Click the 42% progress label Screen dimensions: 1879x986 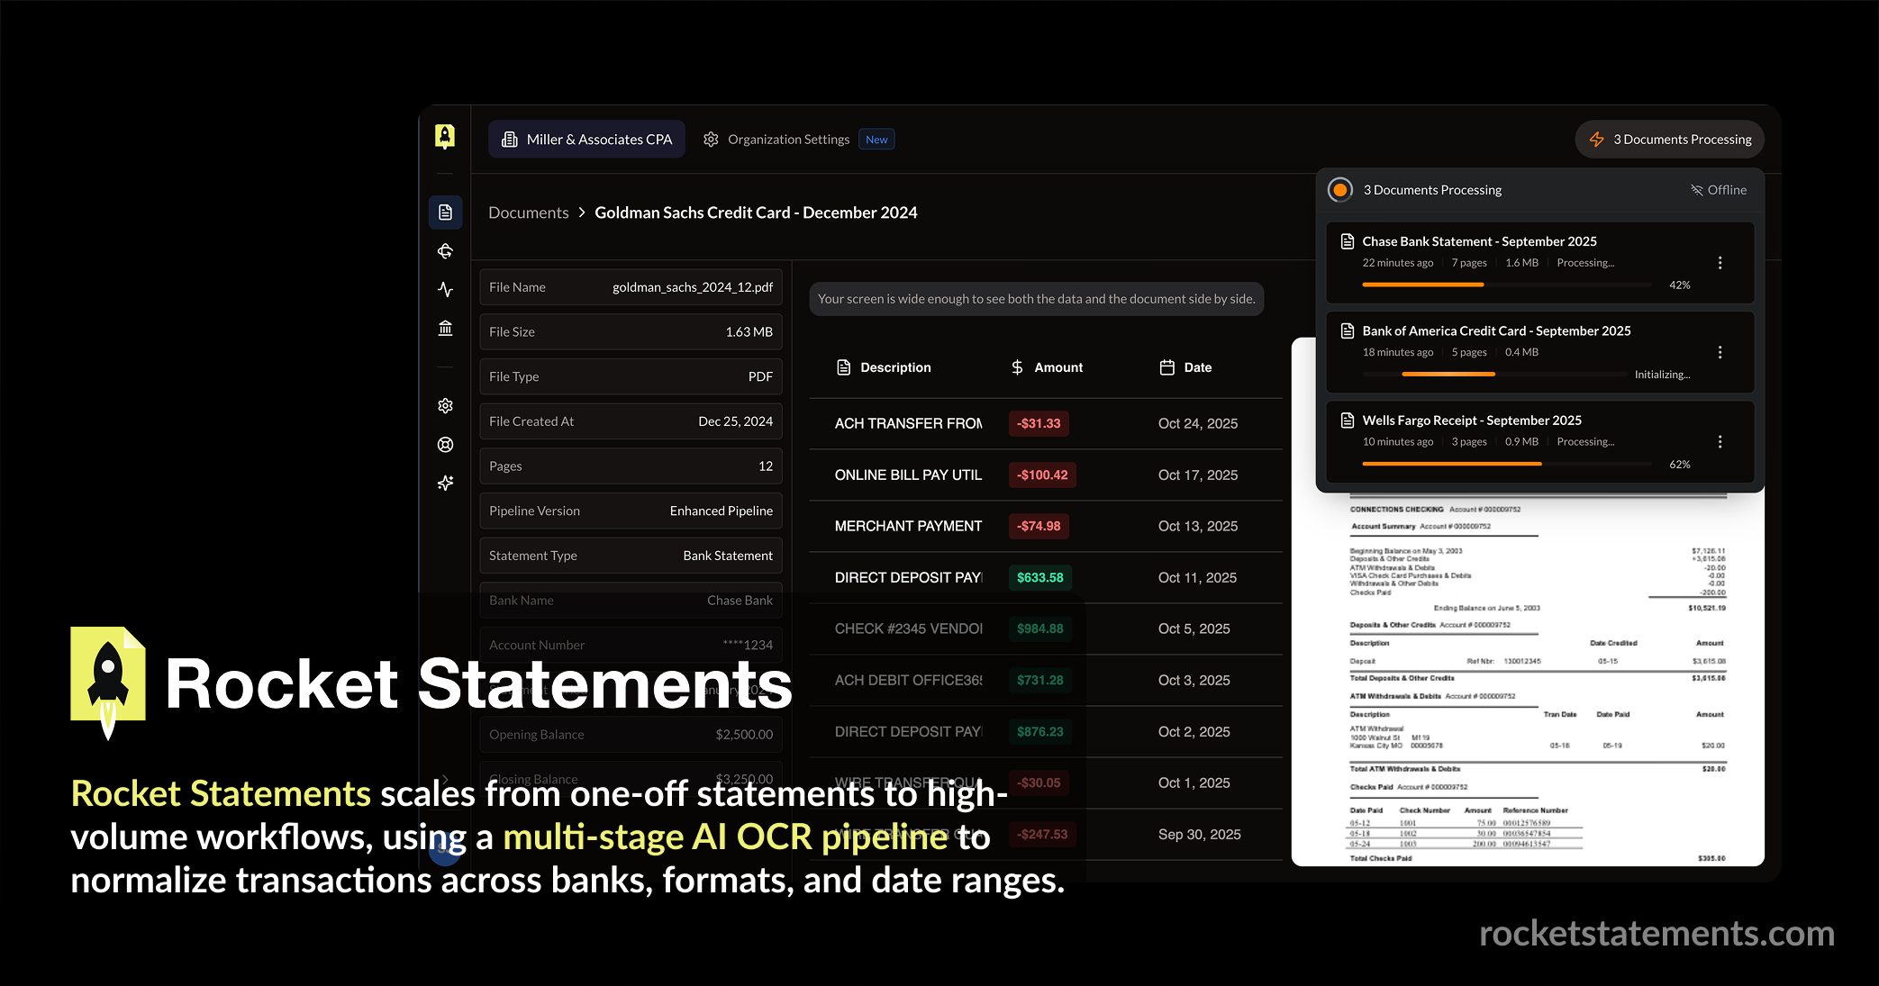pos(1680,285)
